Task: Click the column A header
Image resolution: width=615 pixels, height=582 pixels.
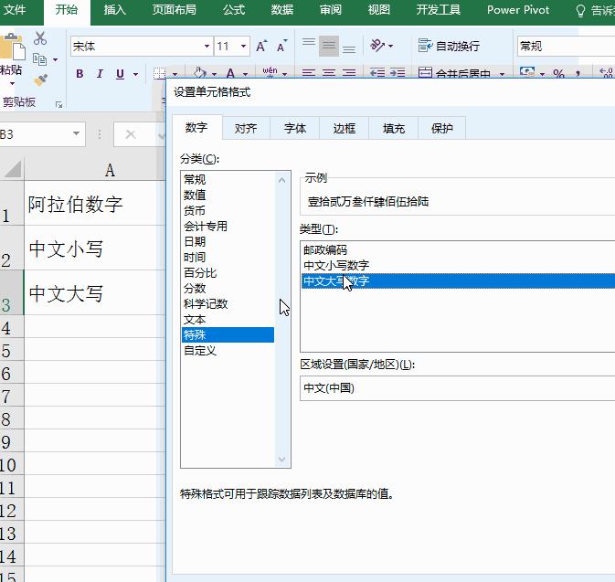Action: [94, 170]
